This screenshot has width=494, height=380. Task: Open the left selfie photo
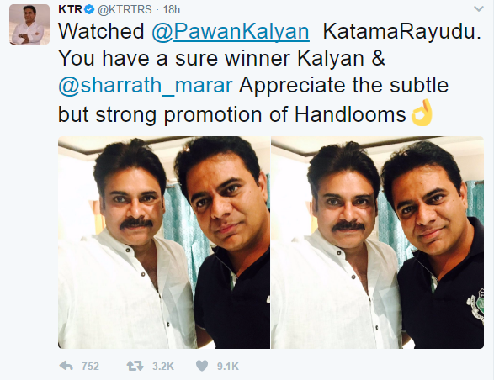click(164, 242)
